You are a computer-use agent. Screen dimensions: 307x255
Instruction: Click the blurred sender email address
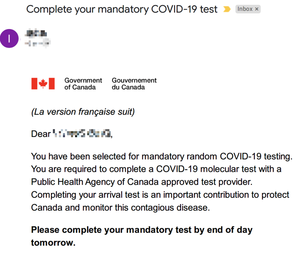coord(38,43)
